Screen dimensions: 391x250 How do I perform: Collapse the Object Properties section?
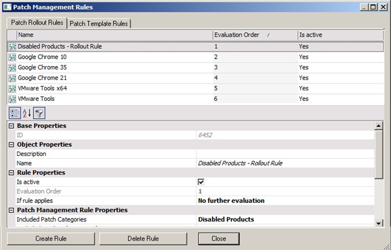11,145
